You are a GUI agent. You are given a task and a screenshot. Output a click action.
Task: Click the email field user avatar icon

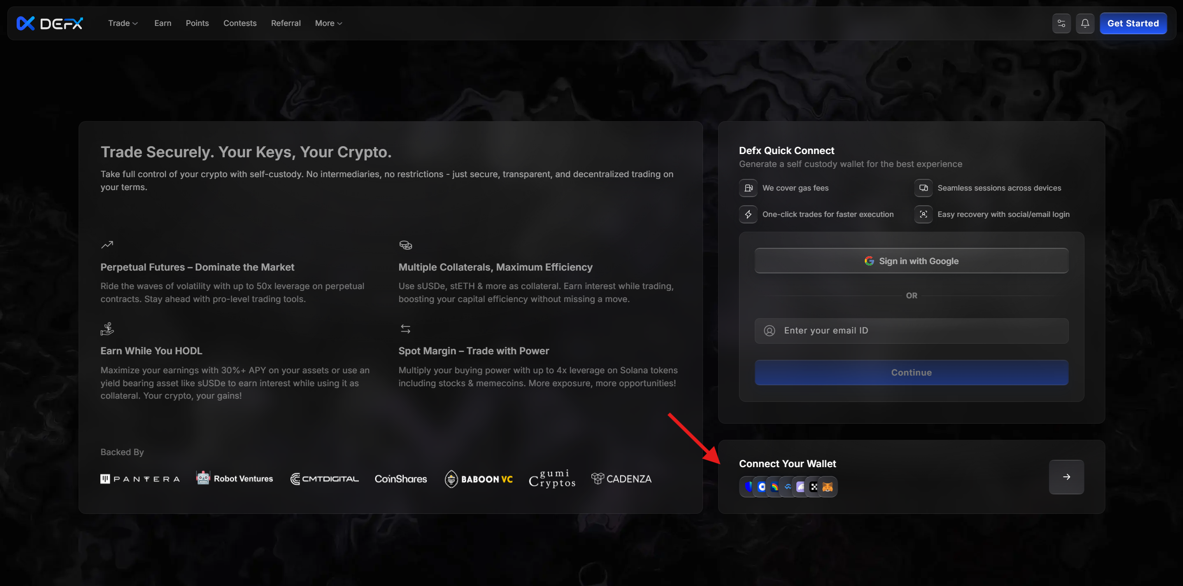[x=770, y=331]
